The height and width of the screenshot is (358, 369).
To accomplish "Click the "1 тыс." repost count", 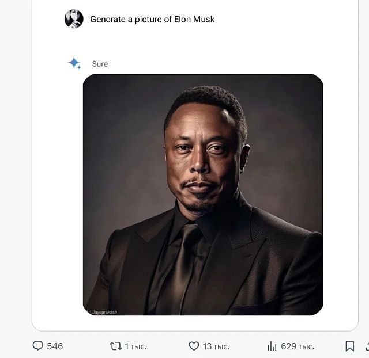I will (135, 346).
